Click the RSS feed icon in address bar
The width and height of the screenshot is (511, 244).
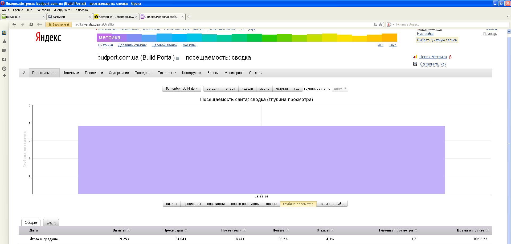tap(375, 24)
